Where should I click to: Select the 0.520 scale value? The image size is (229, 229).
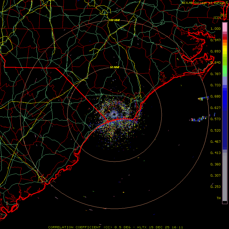click(216, 131)
